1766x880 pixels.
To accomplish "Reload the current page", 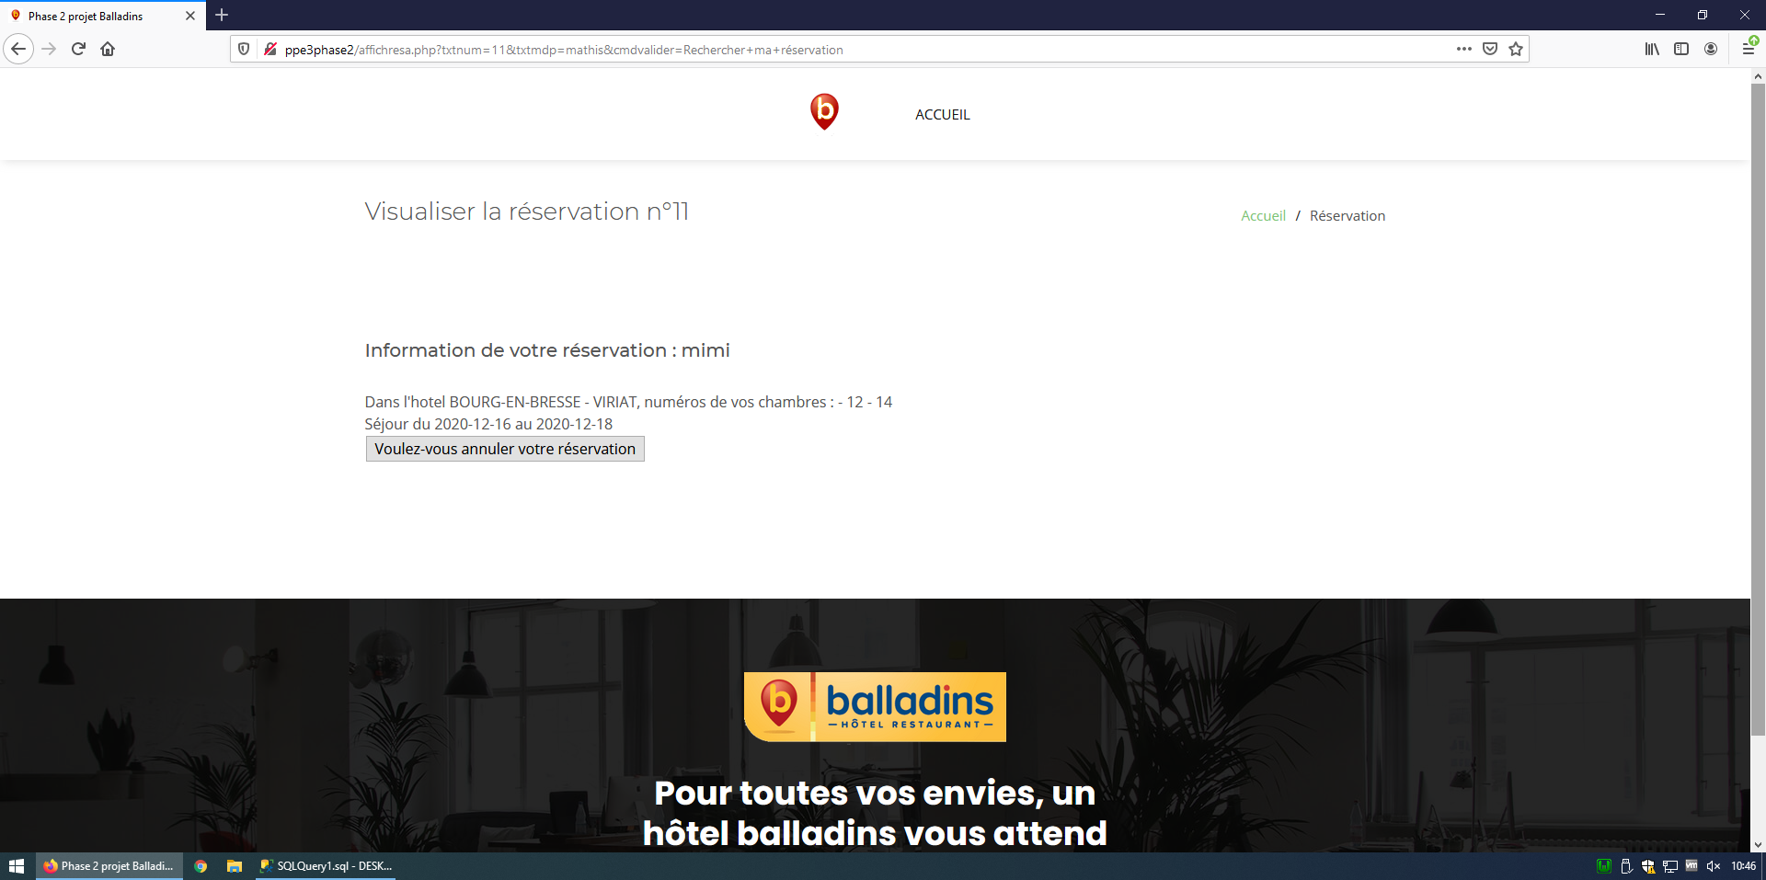I will click(x=78, y=49).
